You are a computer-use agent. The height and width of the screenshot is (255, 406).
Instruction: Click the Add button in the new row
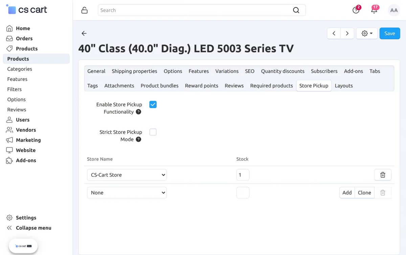pos(347,192)
